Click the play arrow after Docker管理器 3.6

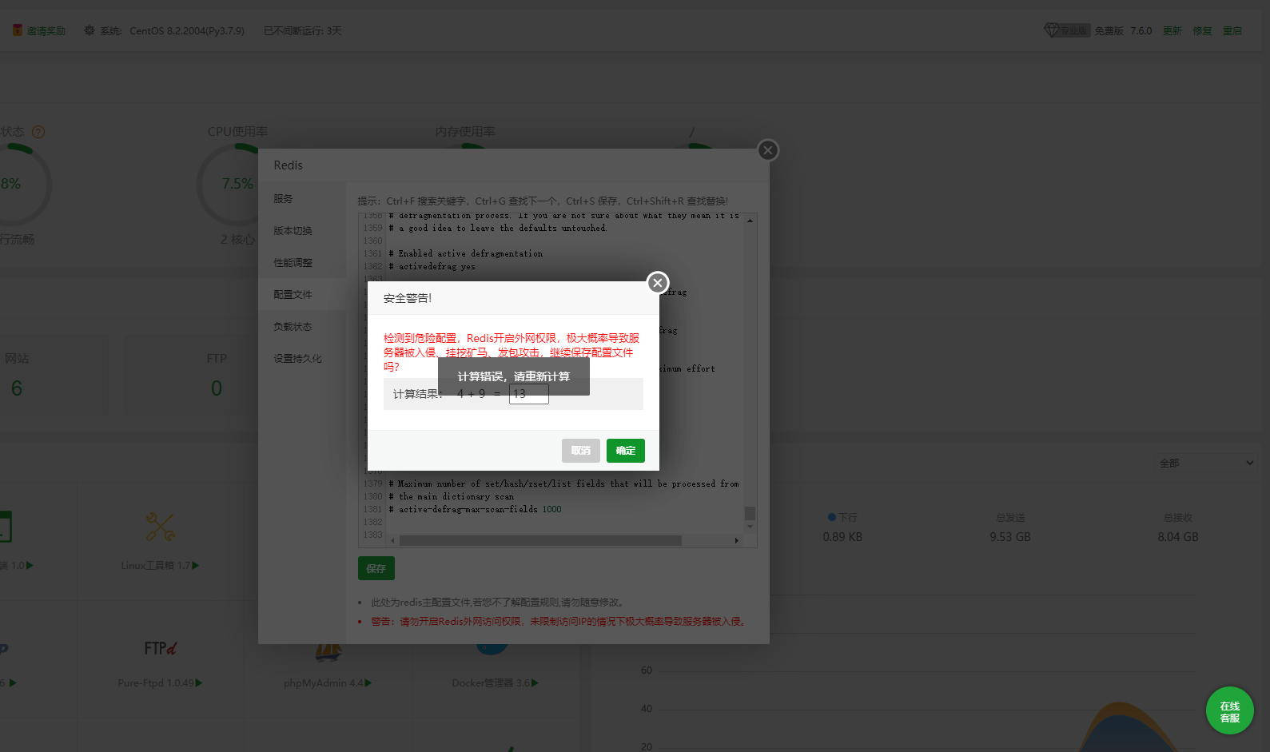535,682
